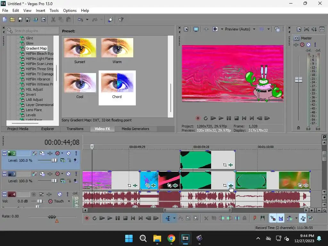
Task: Open the File menu
Action: [5, 11]
